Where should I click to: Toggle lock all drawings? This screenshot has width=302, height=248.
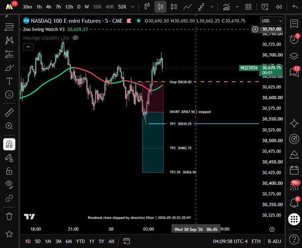(x=9, y=171)
